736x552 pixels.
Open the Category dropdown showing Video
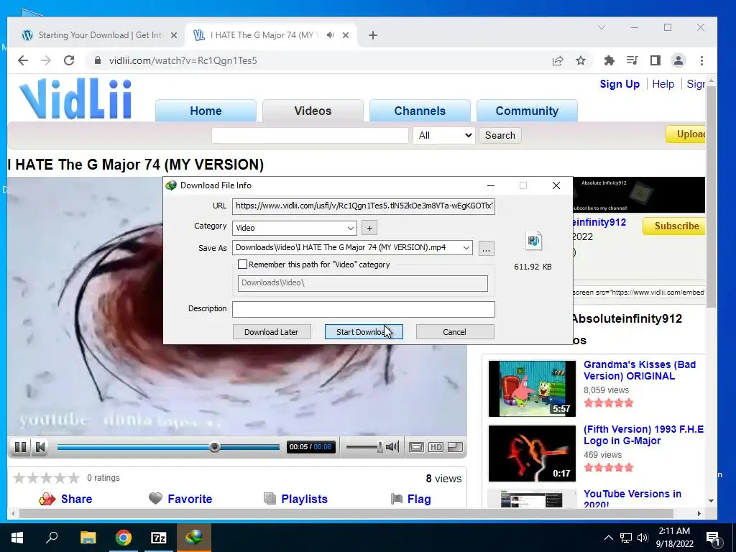tap(294, 228)
